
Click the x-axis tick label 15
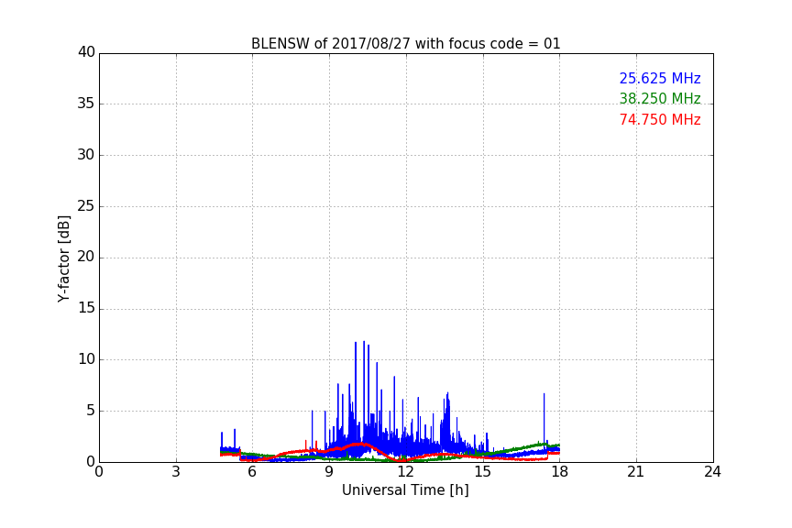[483, 472]
